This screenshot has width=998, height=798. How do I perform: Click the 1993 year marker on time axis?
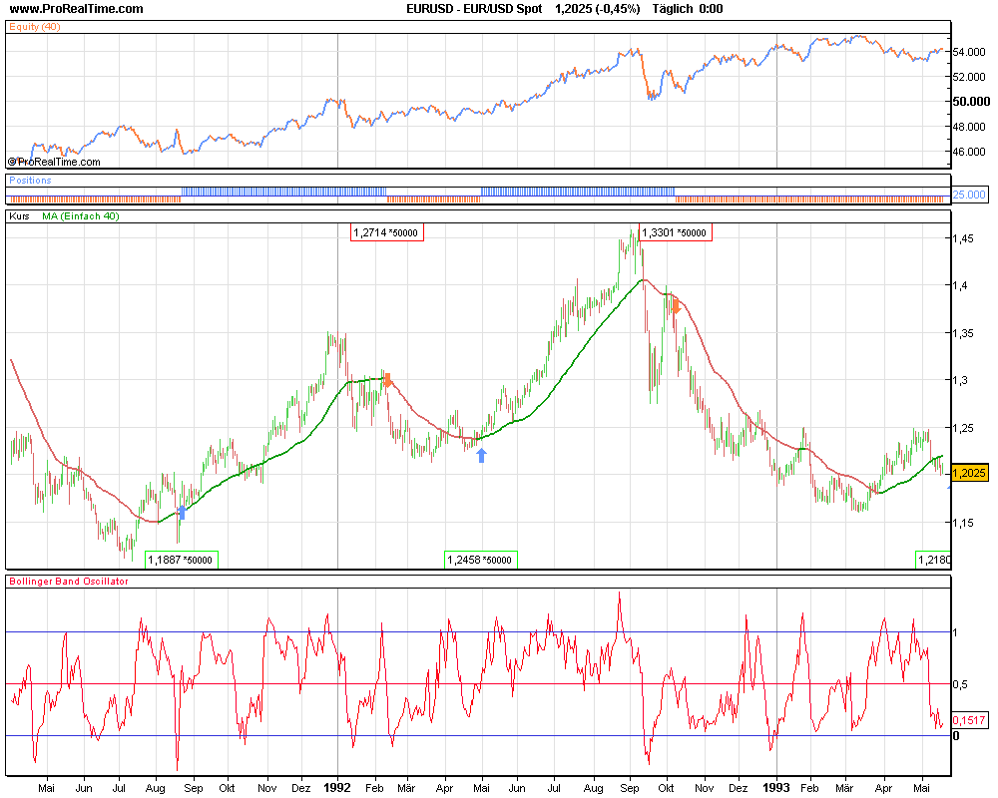[776, 787]
